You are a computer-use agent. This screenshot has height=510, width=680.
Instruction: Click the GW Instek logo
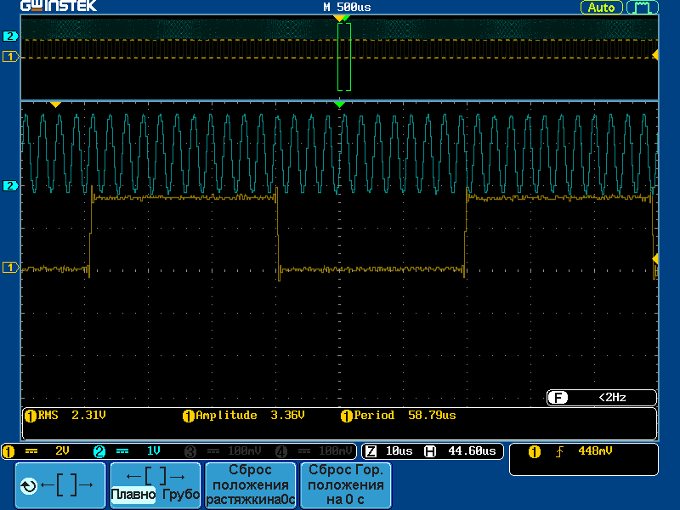59,7
